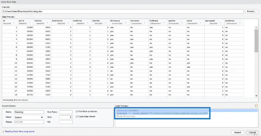
Task: Open Reading Excel files using readxl link
Action: click(x=20, y=131)
